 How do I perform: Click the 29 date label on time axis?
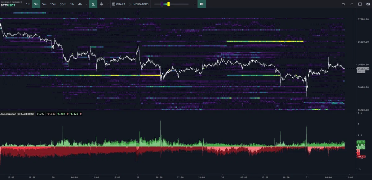click(x=138, y=177)
